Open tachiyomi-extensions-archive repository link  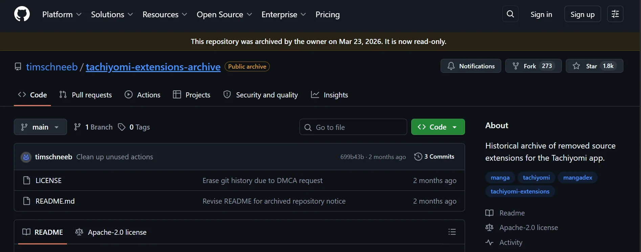tap(153, 67)
